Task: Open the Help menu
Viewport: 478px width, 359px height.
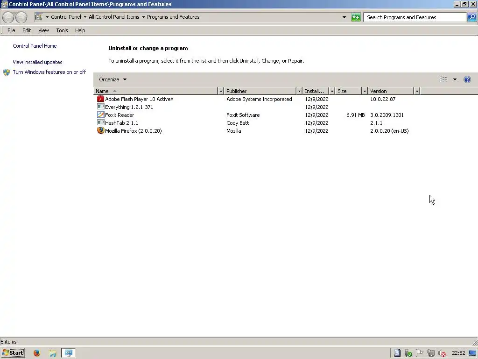Action: pos(80,30)
